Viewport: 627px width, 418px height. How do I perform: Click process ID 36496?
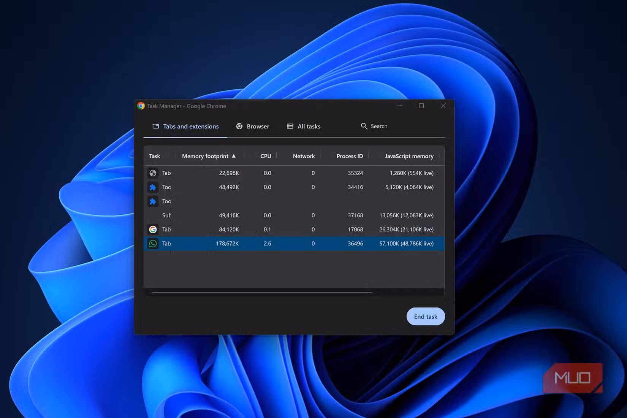[x=355, y=244]
